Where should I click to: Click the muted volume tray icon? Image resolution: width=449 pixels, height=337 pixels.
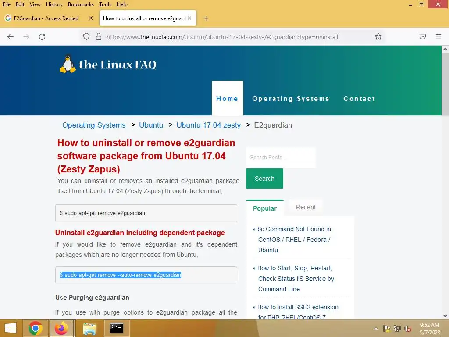point(407,329)
